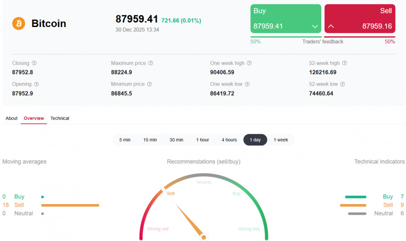Viewport: 406px width, 241px height.
Task: Show Minimum price help tooltip icon
Action: point(149,84)
